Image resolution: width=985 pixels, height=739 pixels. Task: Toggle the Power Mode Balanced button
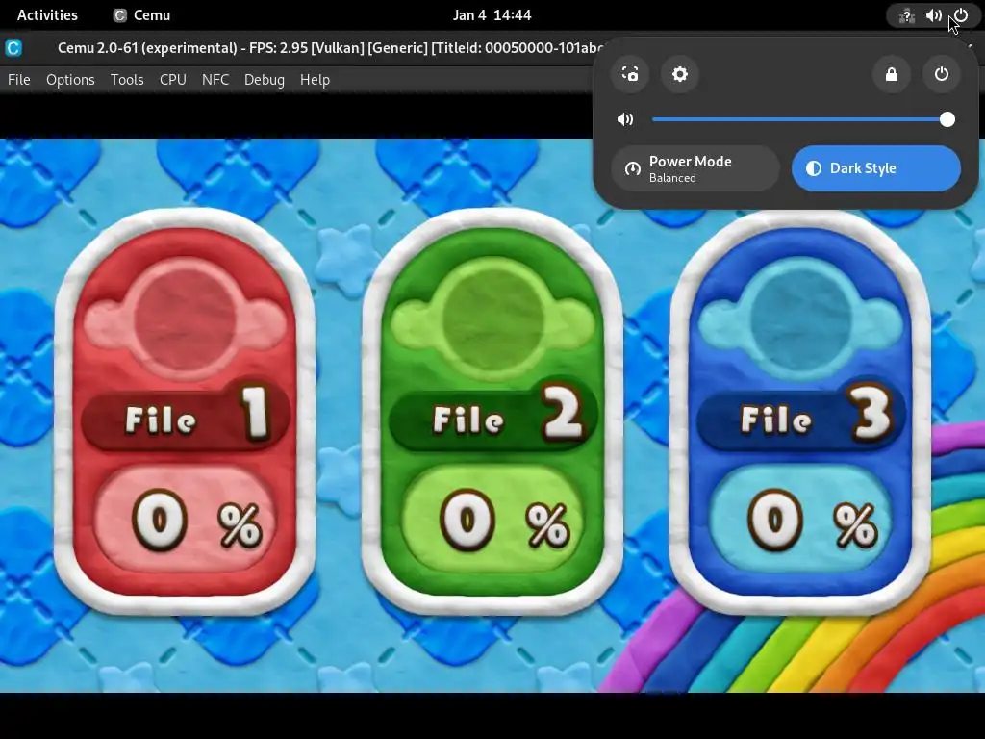[695, 168]
